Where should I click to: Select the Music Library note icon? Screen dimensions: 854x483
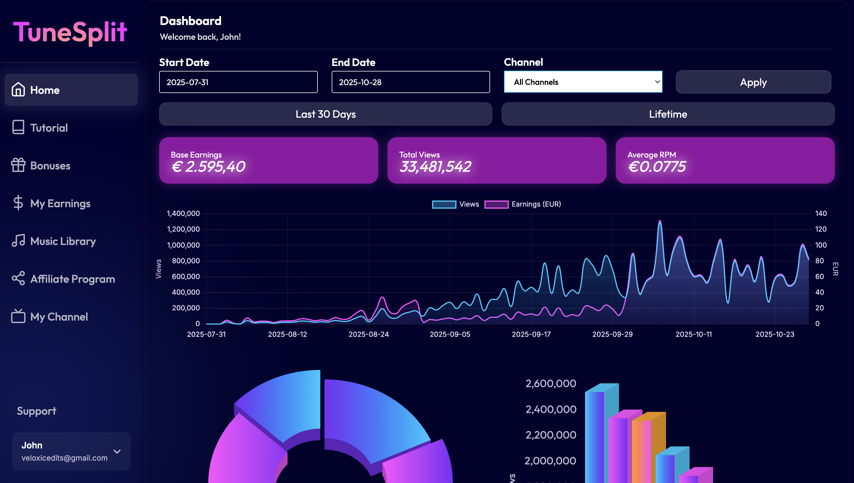(18, 241)
